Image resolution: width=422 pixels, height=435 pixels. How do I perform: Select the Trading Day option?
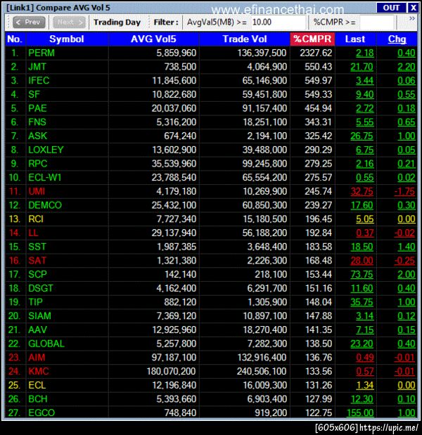click(x=117, y=22)
